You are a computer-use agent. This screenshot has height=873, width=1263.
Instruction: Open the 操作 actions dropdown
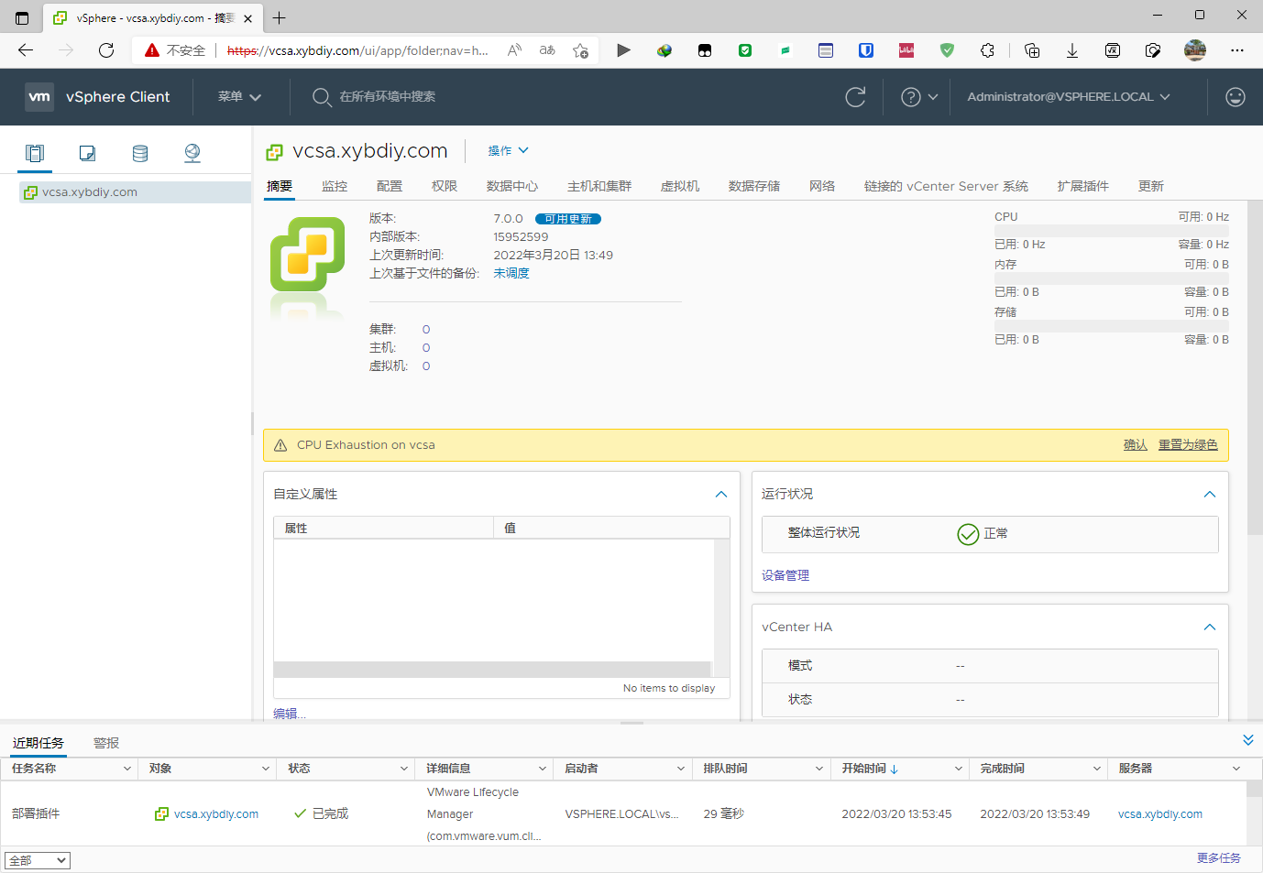coord(508,150)
